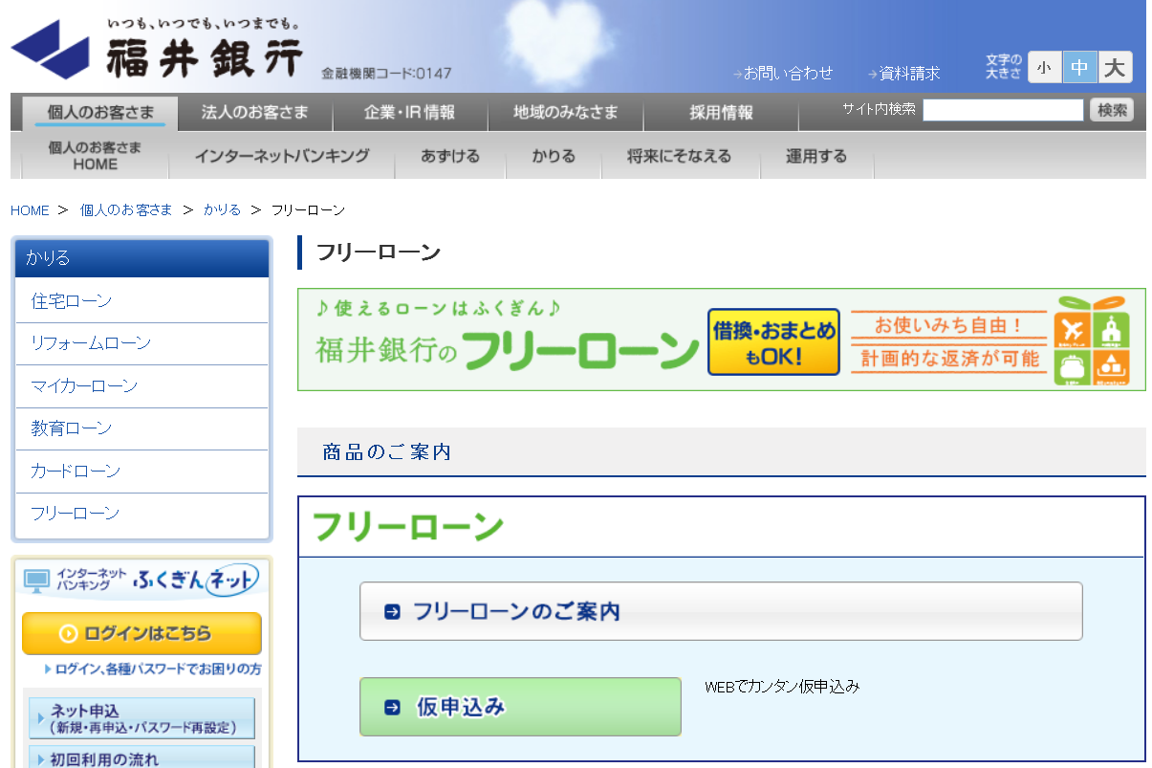This screenshot has height=768, width=1152.
Task: Select the 企業・IR情報 tab
Action: 410,113
